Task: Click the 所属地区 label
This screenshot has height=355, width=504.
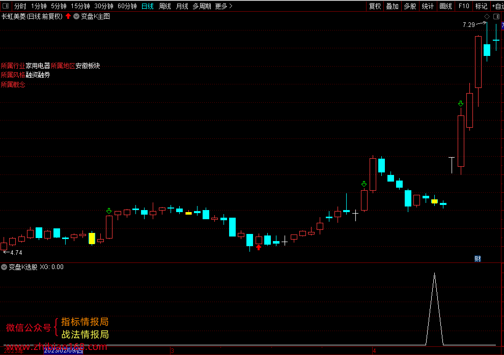Action: pyautogui.click(x=63, y=66)
